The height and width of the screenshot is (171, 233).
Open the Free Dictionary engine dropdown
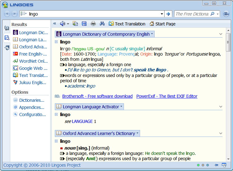(218, 14)
